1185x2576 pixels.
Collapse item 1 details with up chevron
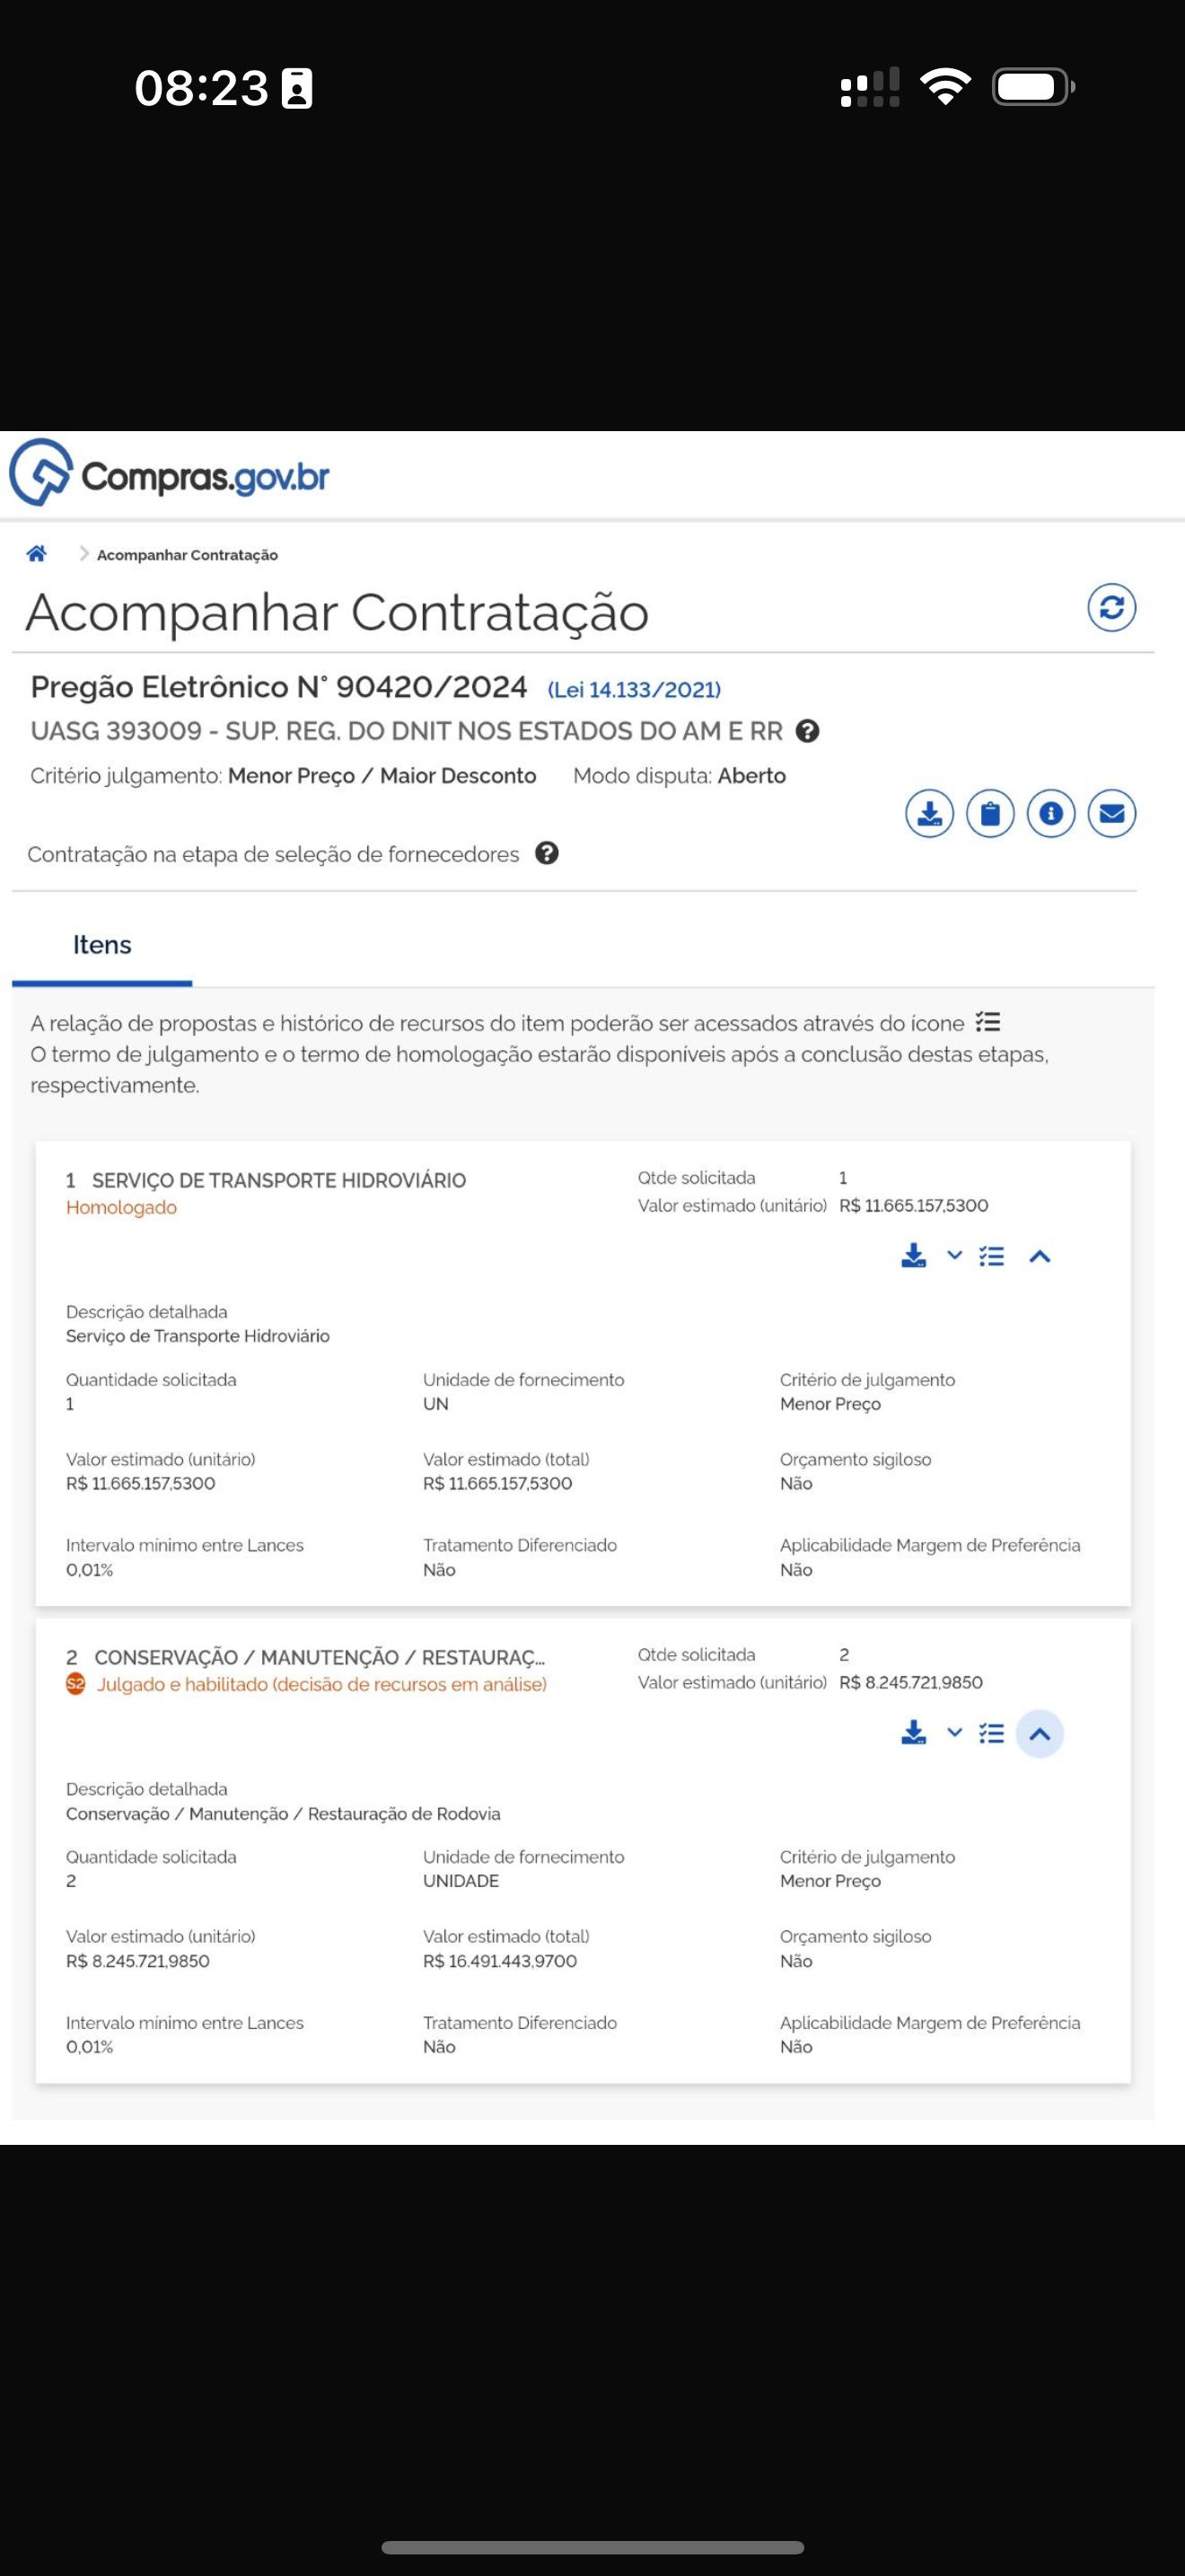coord(1040,1256)
